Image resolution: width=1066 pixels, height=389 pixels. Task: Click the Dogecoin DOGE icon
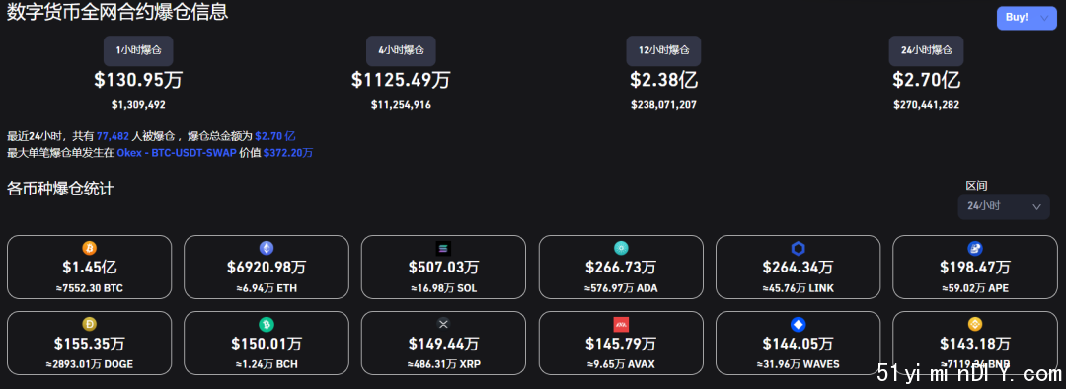tap(90, 325)
